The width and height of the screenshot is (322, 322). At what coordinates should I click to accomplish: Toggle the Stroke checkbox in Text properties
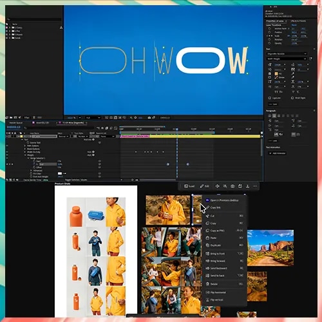coord(270,77)
